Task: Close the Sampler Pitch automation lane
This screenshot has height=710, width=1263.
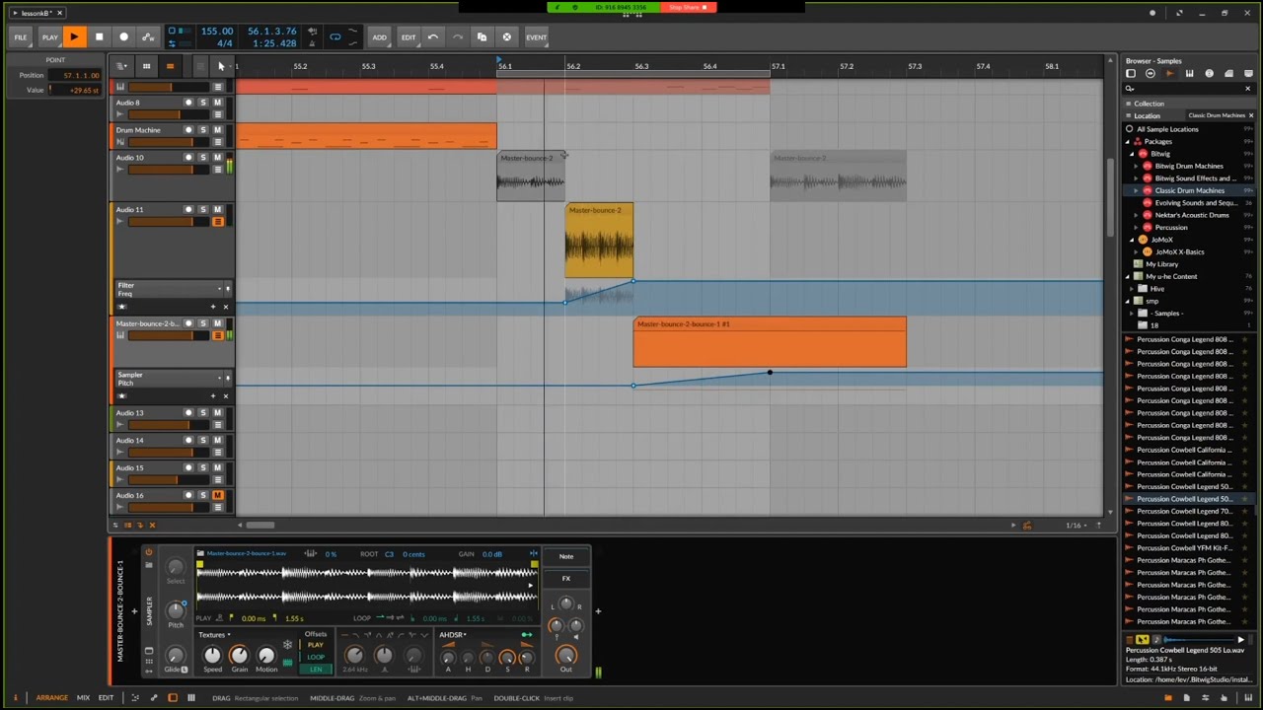Action: (x=225, y=396)
